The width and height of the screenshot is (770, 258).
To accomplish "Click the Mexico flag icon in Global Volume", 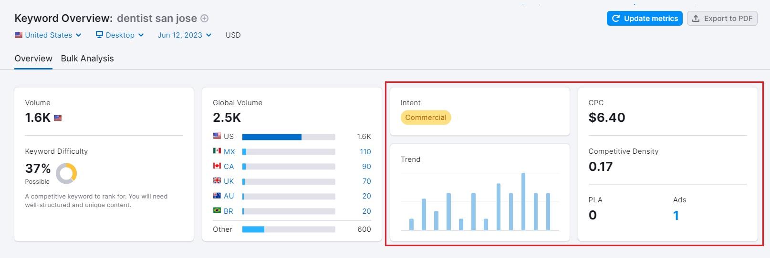I will click(217, 151).
